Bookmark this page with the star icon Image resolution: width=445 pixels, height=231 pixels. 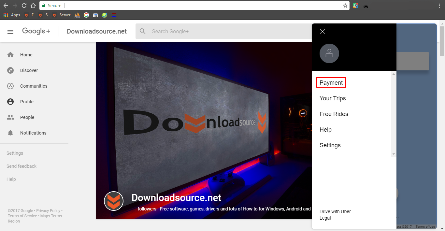345,6
